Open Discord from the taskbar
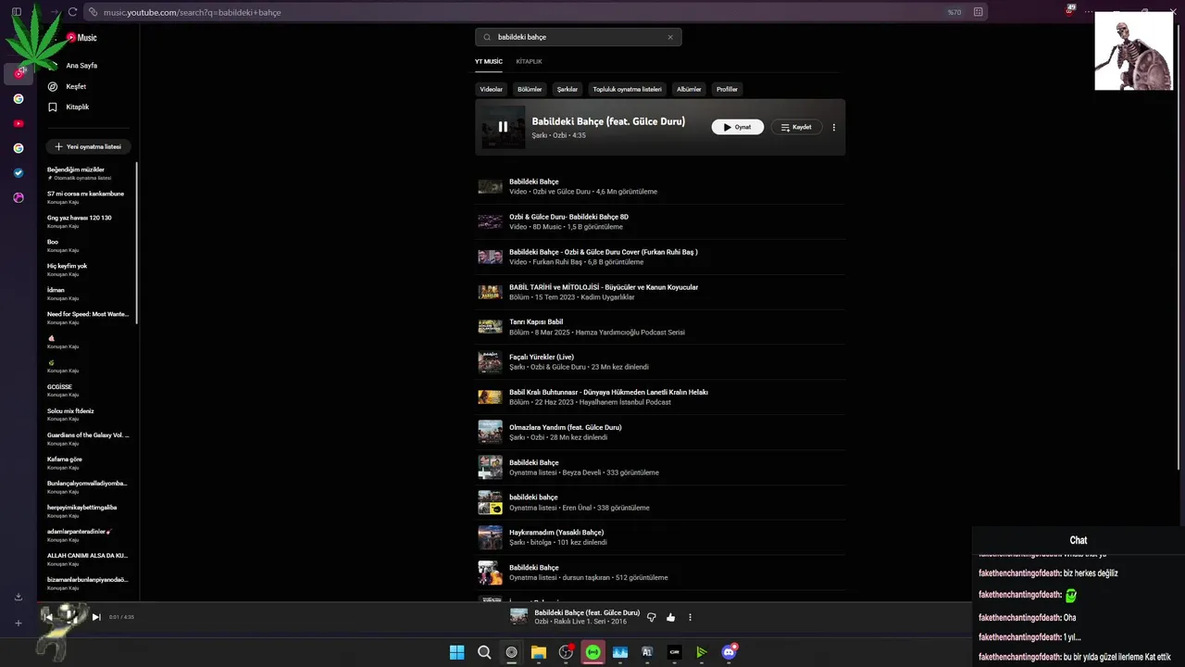 pos(729,652)
